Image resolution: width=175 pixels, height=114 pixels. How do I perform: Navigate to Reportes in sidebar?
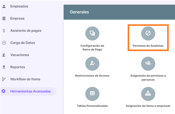point(18,67)
